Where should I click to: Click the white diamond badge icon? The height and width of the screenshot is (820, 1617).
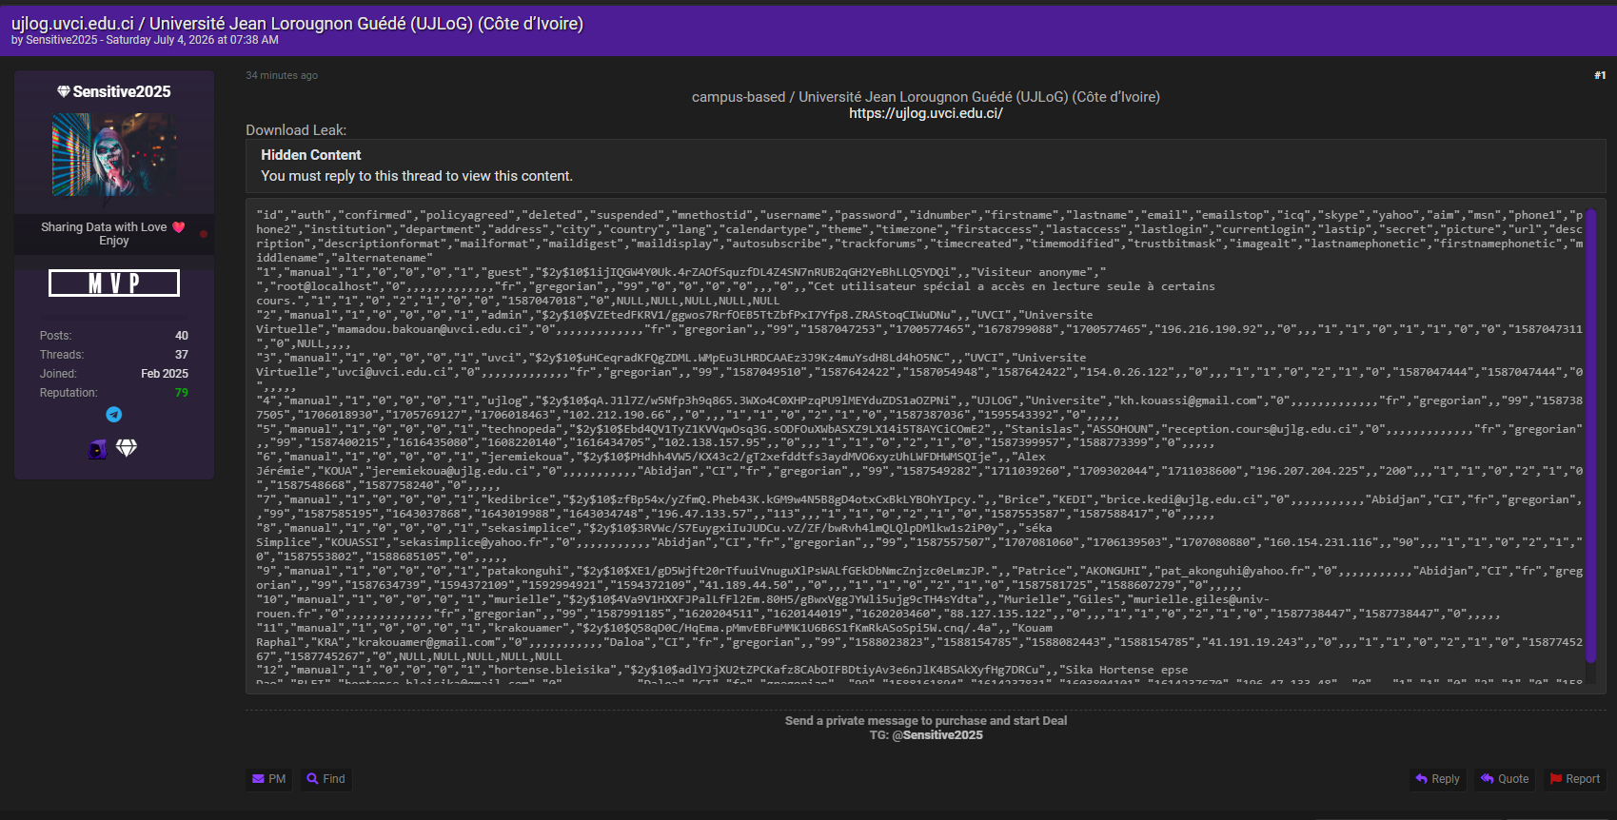click(x=127, y=448)
